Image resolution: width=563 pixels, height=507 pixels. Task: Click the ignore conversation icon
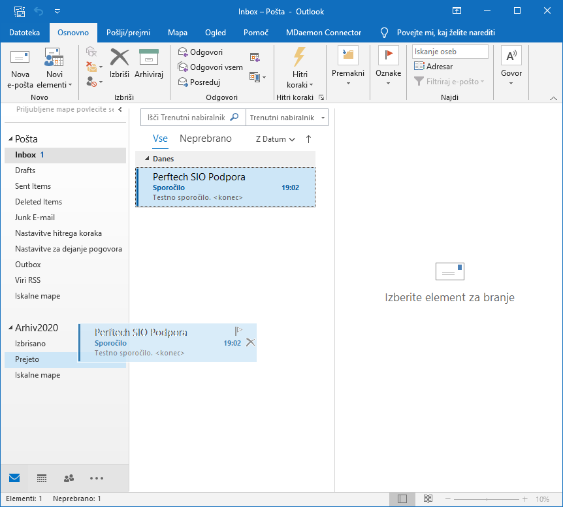[91, 52]
